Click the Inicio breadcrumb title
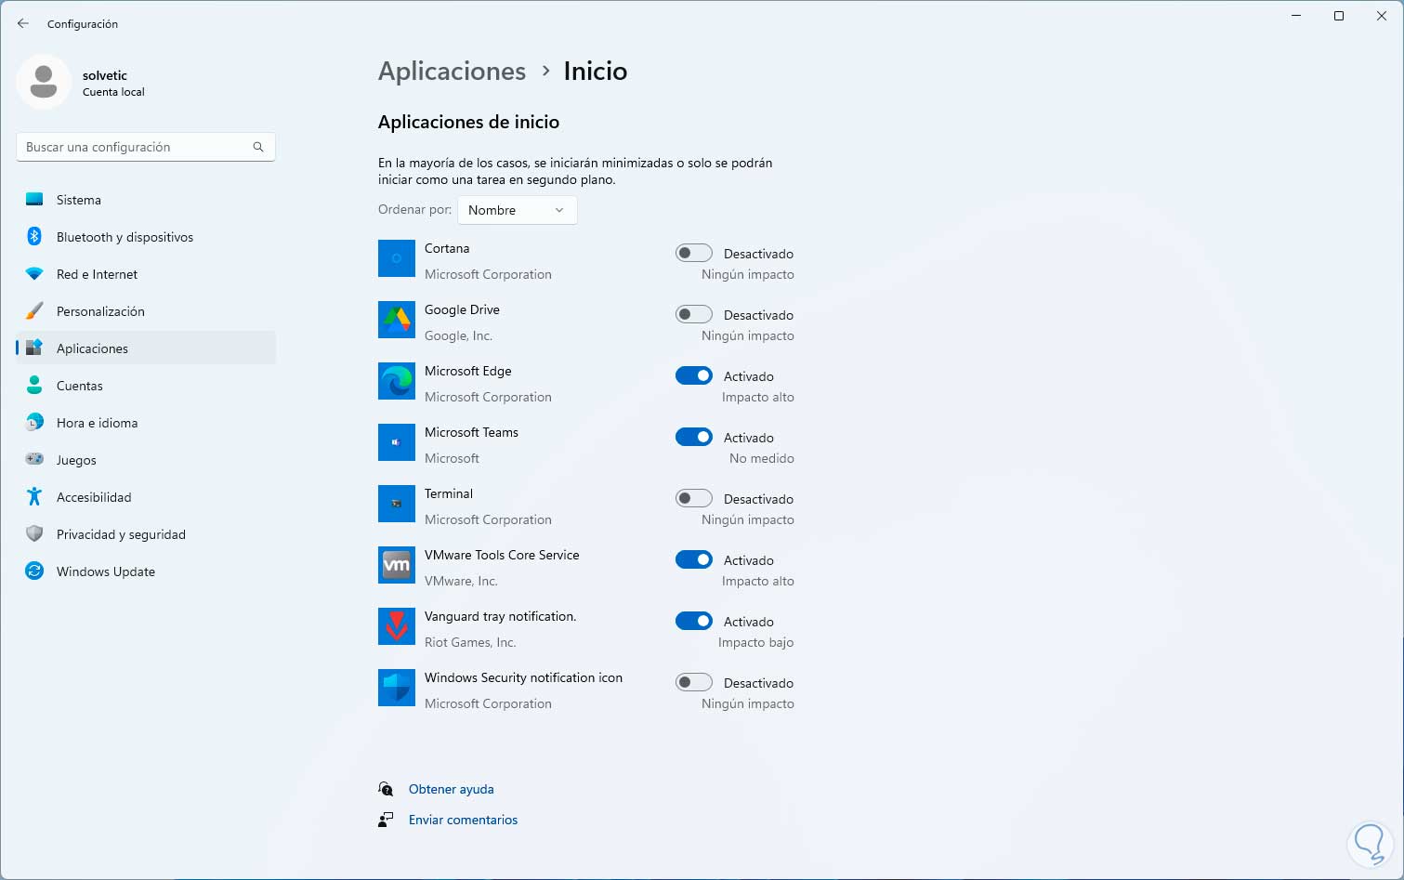 [596, 71]
